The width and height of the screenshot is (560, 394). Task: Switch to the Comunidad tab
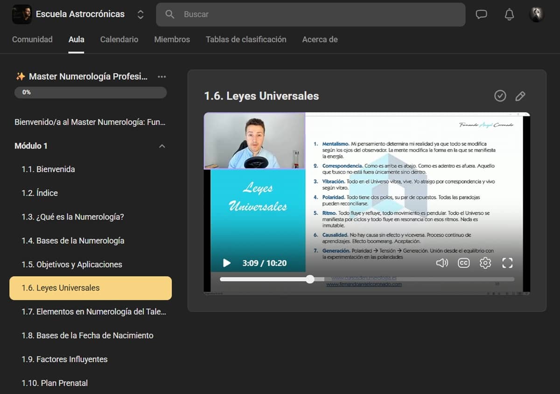coord(32,40)
